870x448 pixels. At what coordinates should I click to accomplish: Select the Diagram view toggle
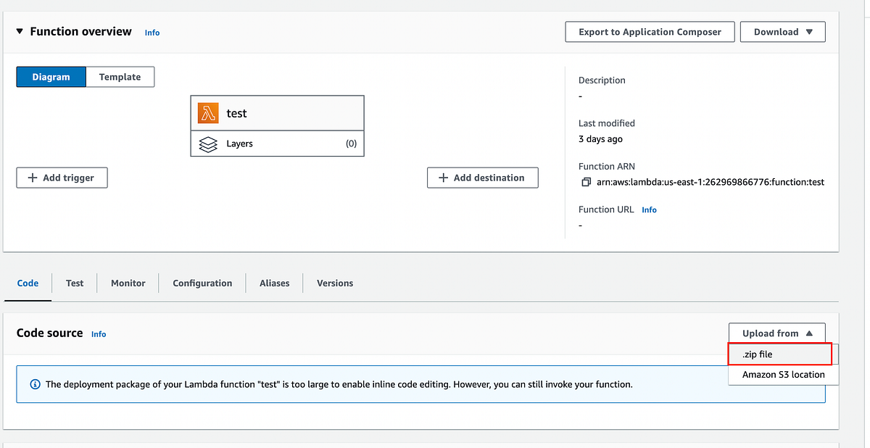click(51, 76)
